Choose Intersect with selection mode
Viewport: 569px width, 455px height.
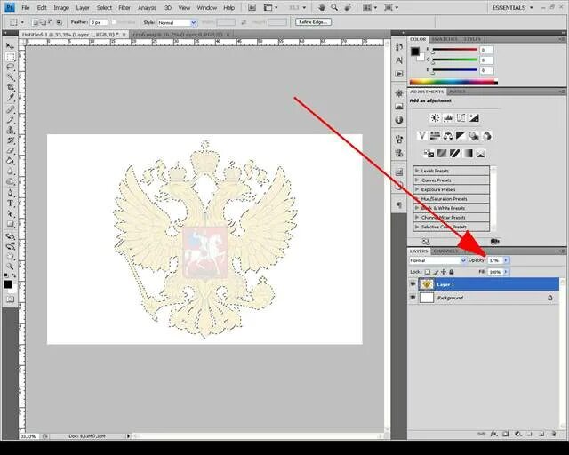(59, 22)
